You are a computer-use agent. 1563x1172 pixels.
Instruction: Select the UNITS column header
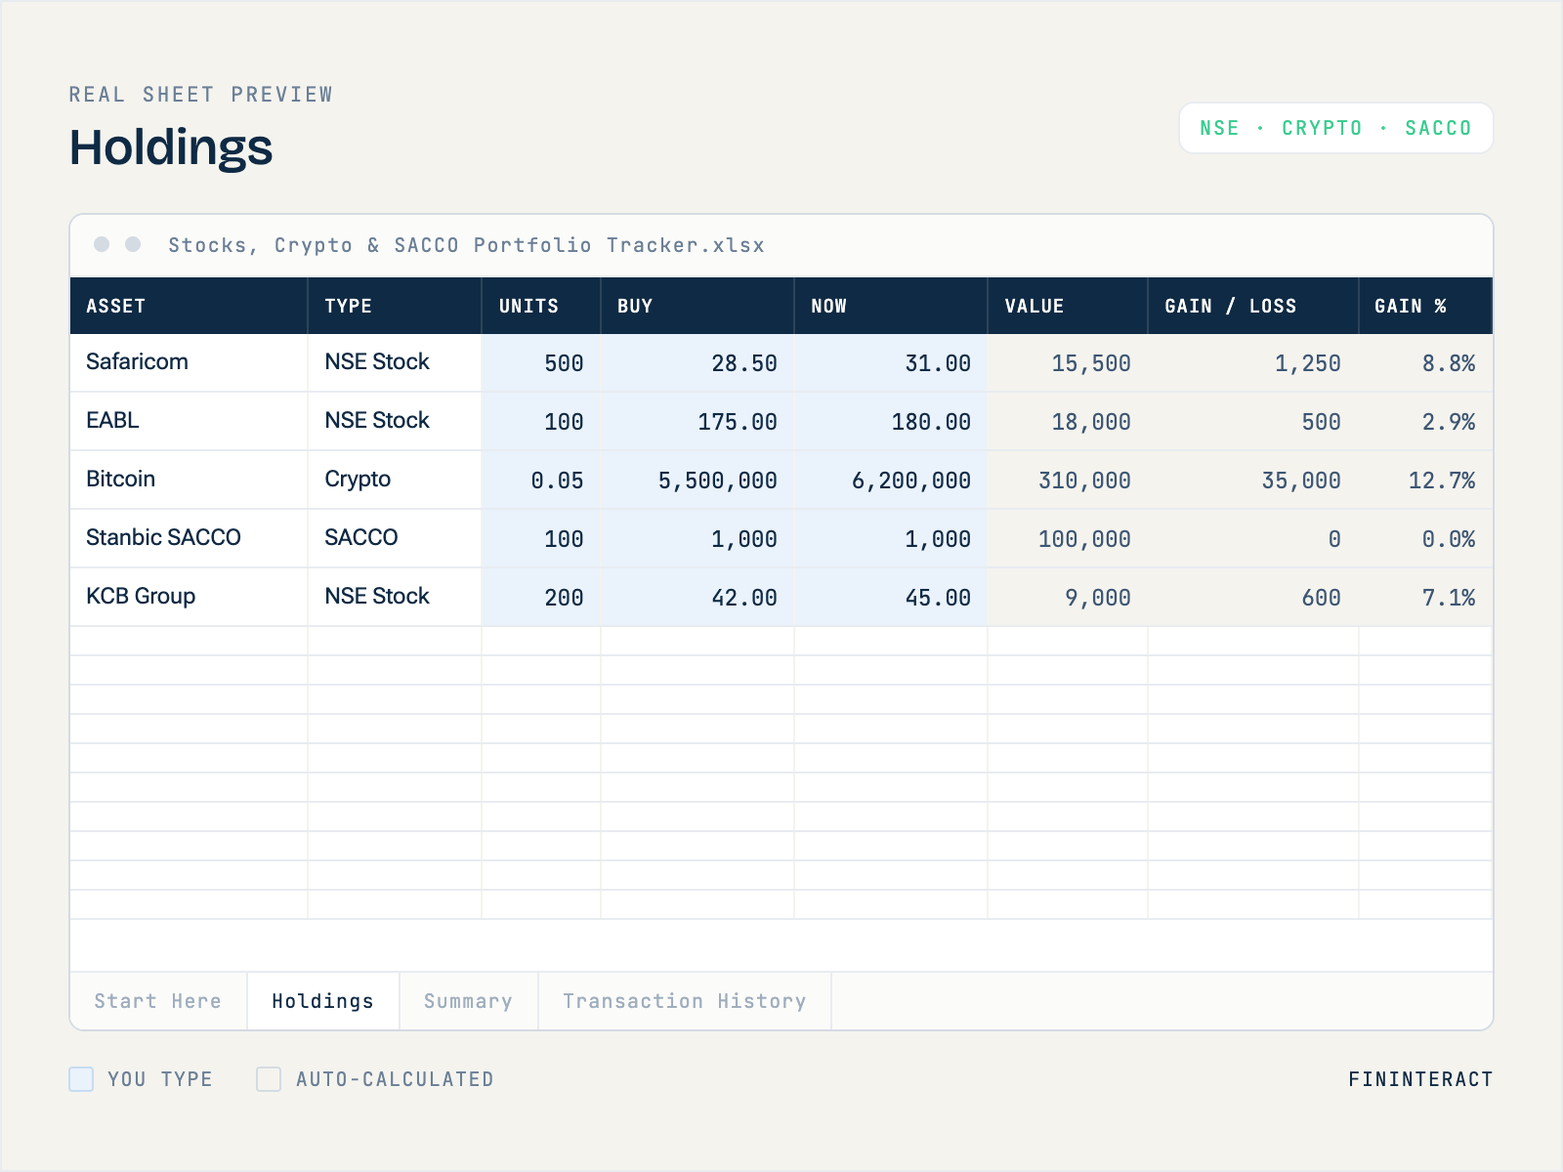pos(541,306)
